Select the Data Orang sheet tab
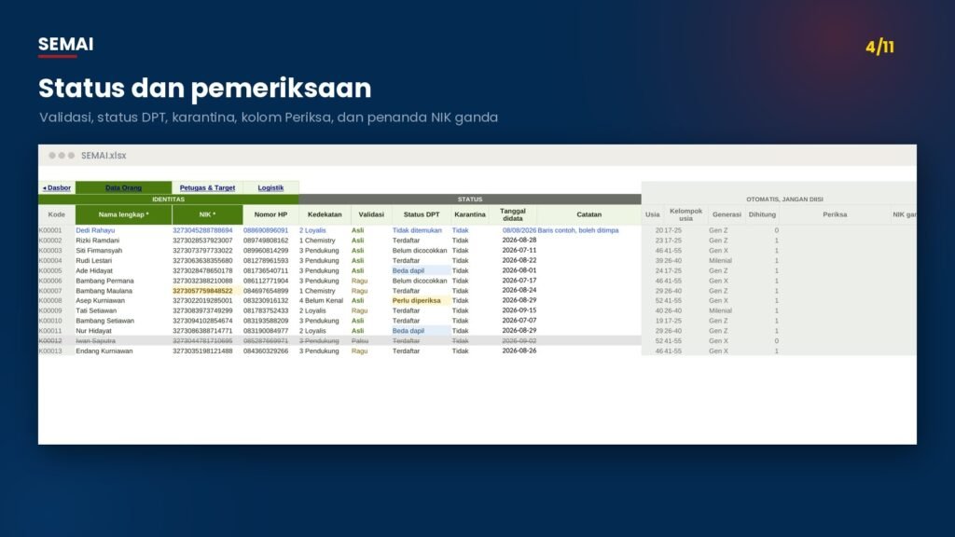 point(123,187)
